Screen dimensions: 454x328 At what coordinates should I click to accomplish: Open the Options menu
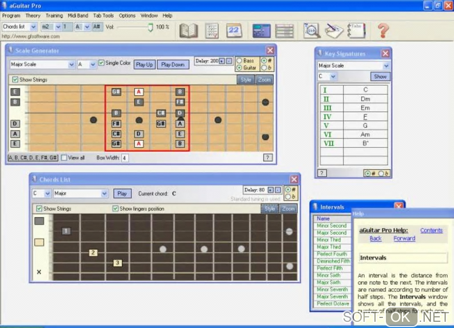(127, 16)
